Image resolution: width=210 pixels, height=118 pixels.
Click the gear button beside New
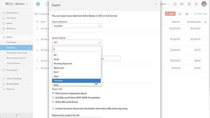(x=180, y=14)
